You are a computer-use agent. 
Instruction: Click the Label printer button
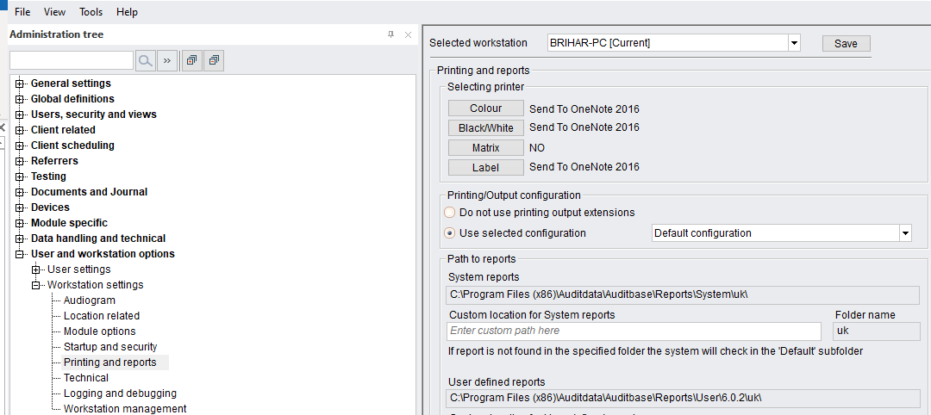(485, 168)
